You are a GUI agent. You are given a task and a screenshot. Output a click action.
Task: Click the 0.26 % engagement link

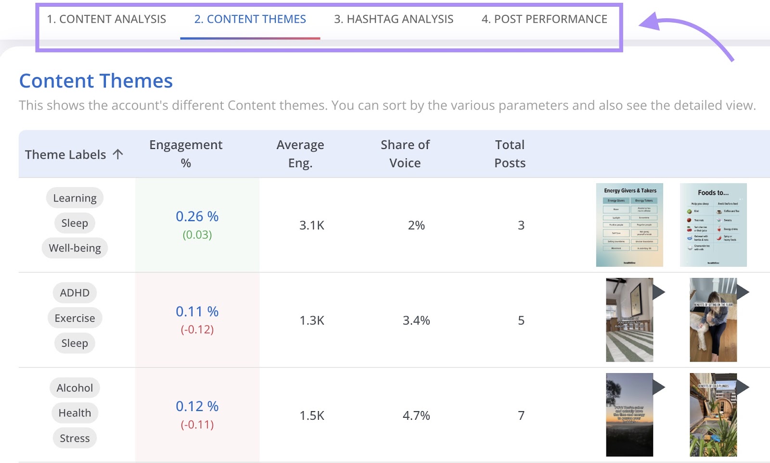197,216
